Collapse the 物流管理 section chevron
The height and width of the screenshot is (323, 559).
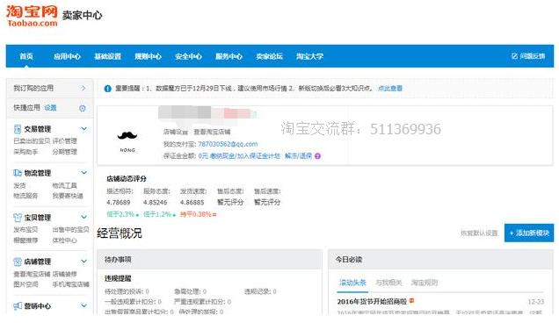pyautogui.click(x=83, y=173)
